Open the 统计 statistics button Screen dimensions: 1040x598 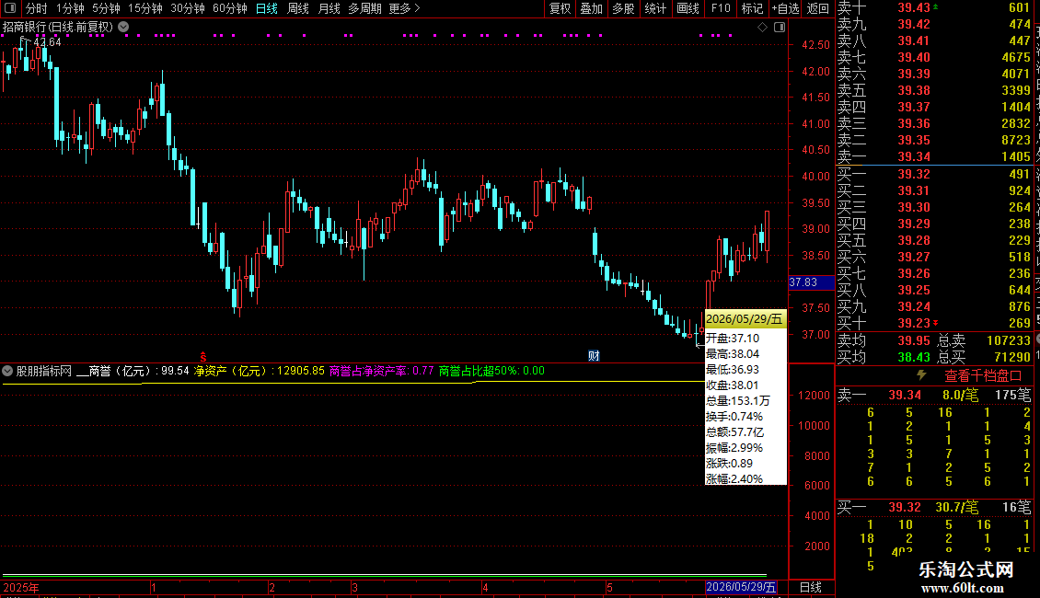(x=655, y=8)
